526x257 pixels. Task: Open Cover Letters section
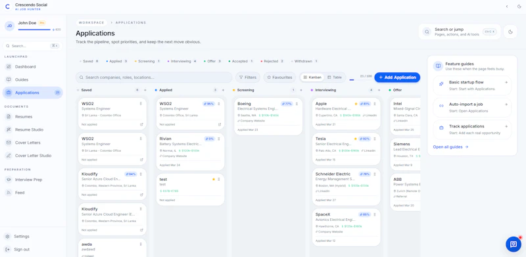coord(32,143)
